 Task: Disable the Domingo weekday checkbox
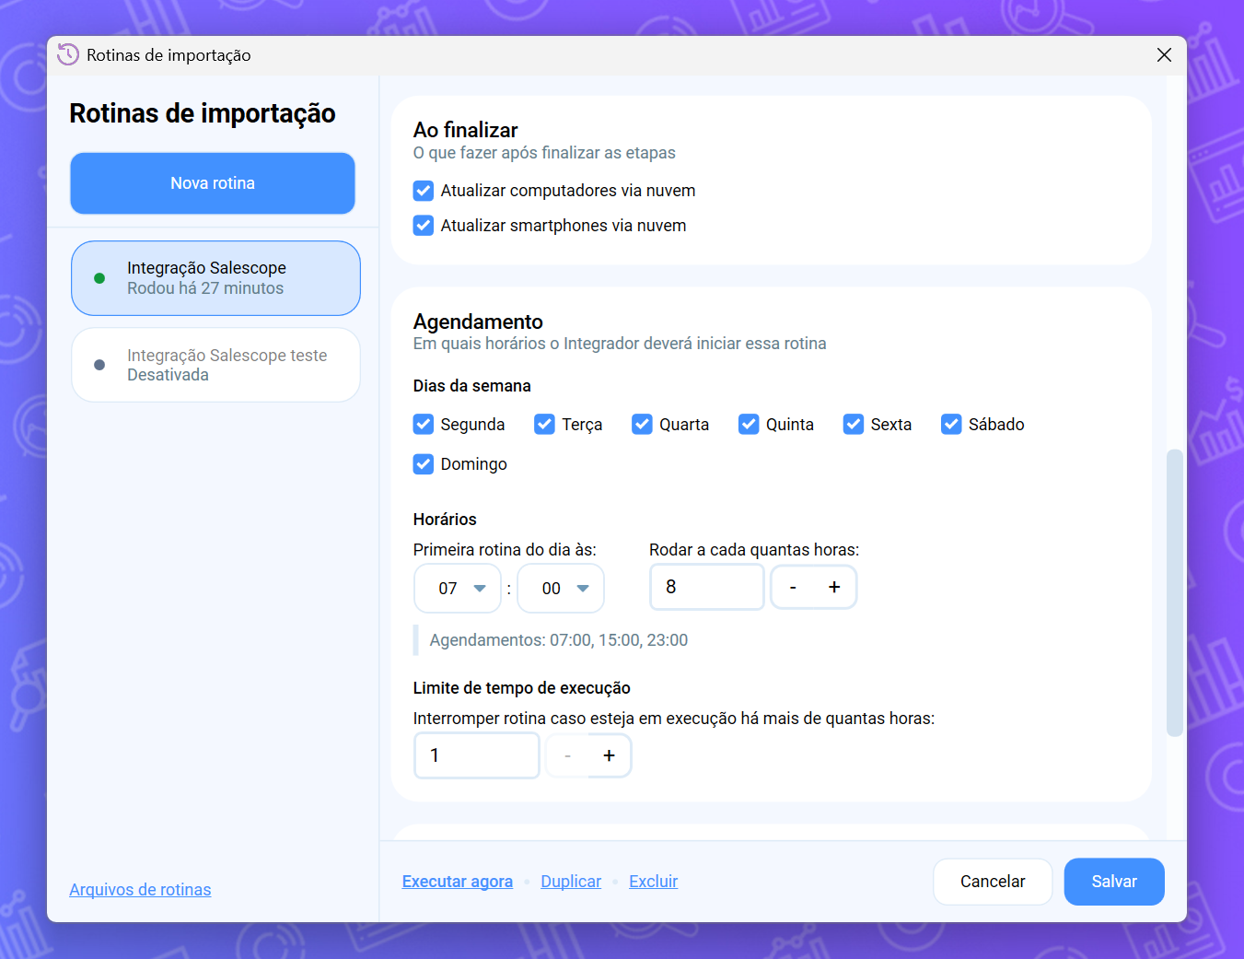click(424, 464)
